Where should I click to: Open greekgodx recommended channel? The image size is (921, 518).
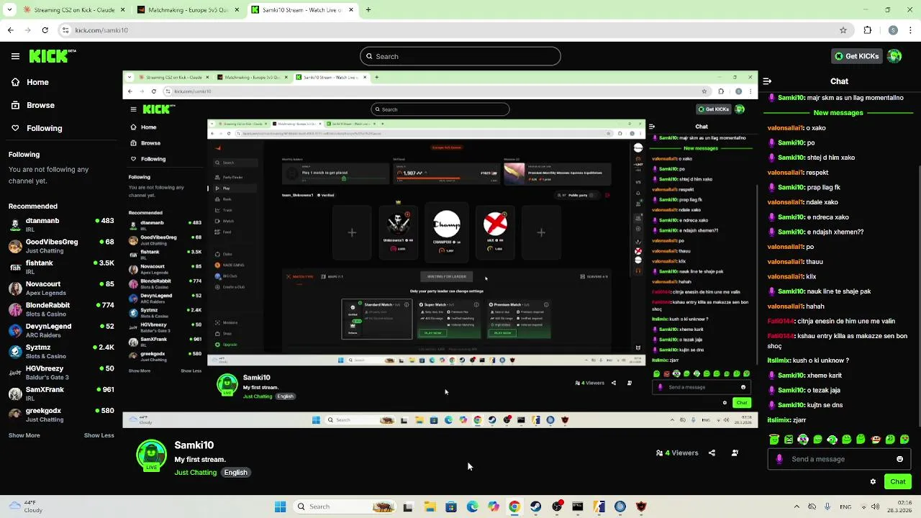click(61, 414)
